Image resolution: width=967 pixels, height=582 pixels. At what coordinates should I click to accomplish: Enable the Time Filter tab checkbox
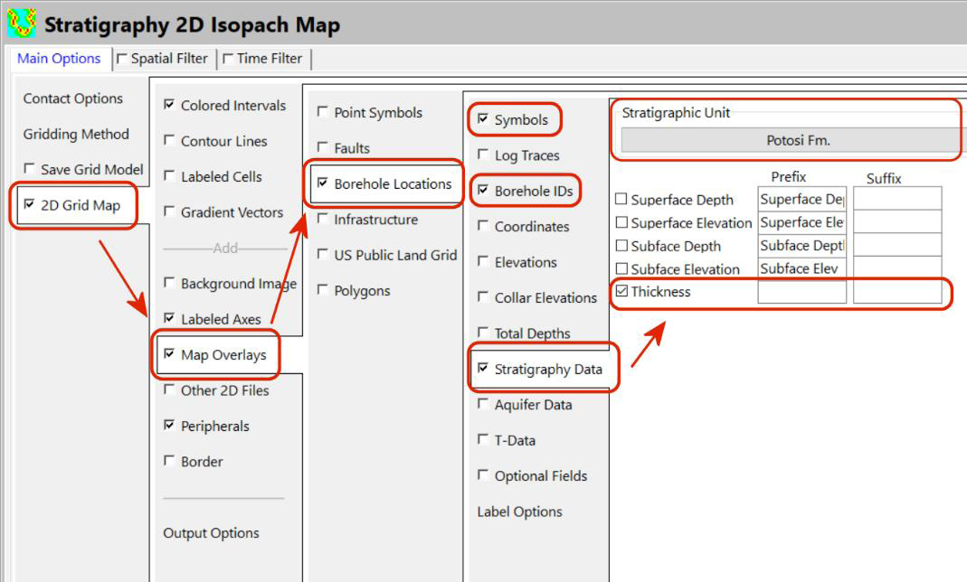click(x=228, y=60)
